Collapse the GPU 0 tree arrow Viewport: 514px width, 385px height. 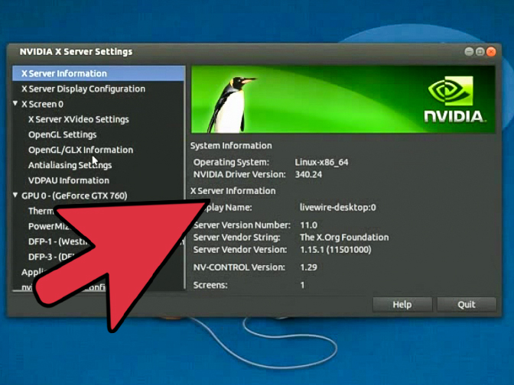point(15,195)
